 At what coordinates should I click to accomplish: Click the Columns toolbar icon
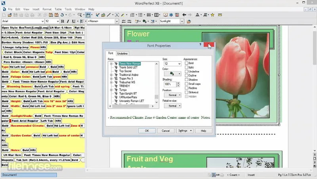coord(149,15)
